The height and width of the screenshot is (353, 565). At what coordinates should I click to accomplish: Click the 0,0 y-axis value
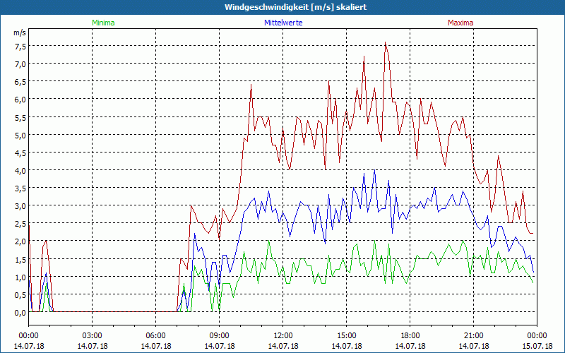click(x=20, y=312)
